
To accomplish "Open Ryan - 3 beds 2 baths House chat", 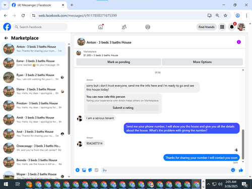I will point(34,77).
